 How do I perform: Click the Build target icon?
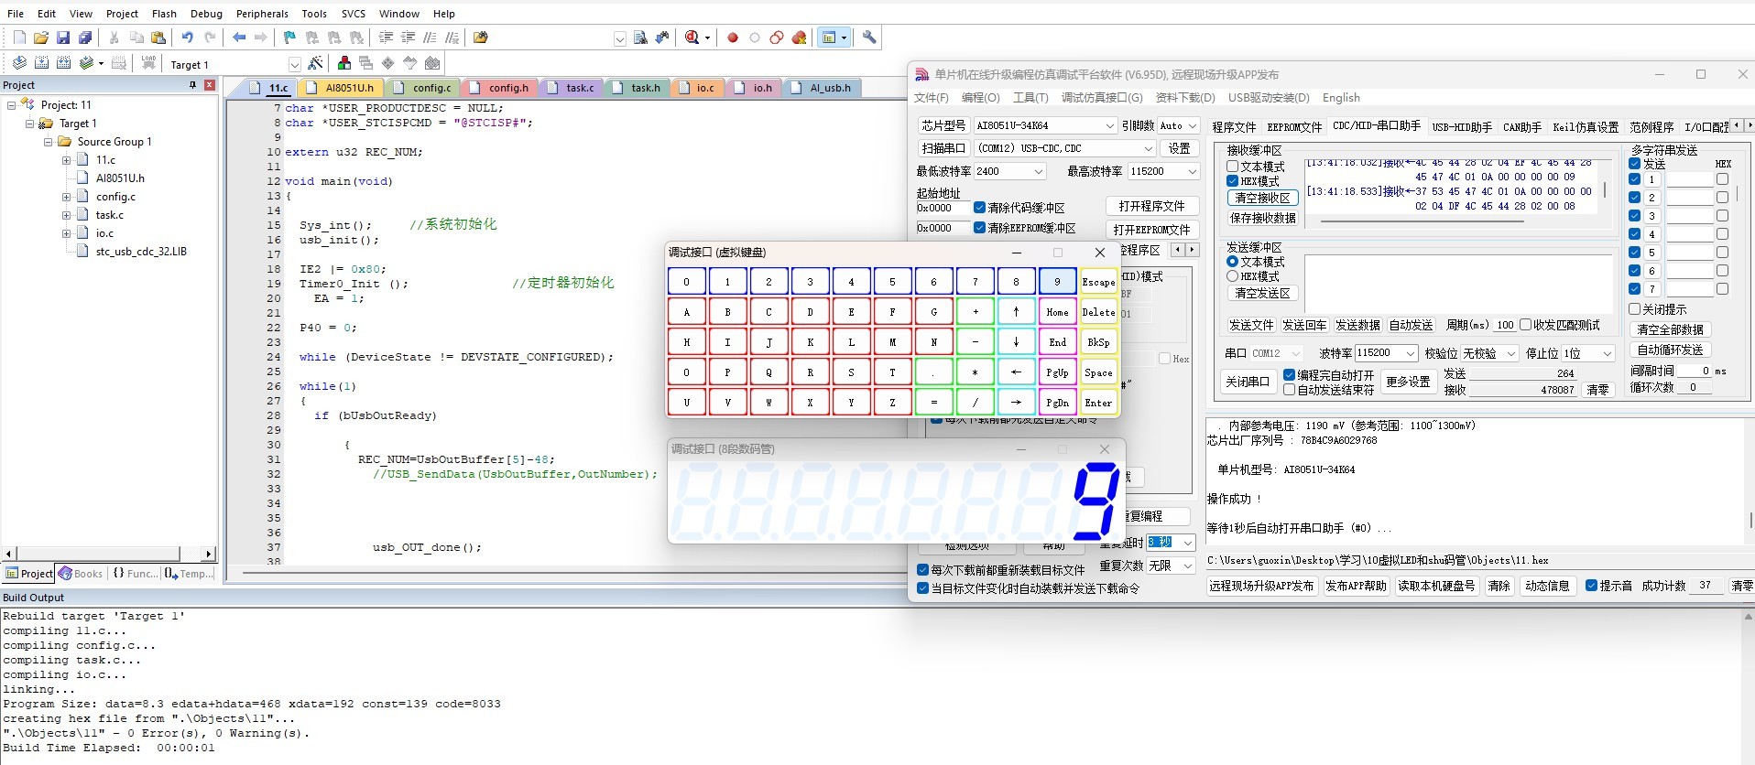[41, 63]
